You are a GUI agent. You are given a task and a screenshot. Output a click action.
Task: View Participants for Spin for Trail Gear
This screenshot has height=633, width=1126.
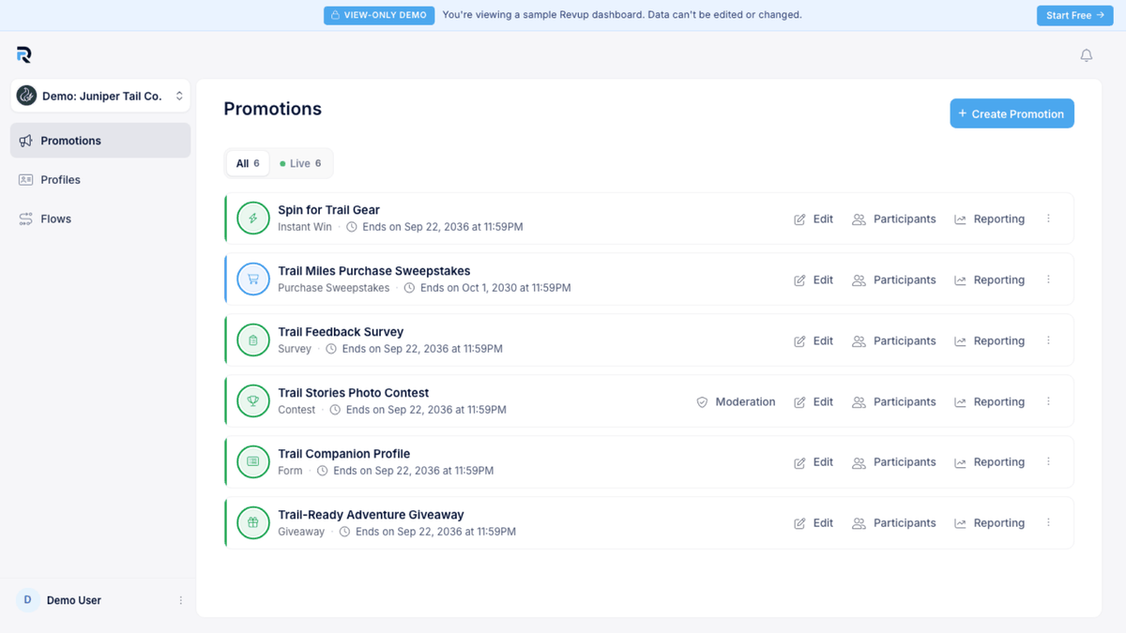[894, 219]
